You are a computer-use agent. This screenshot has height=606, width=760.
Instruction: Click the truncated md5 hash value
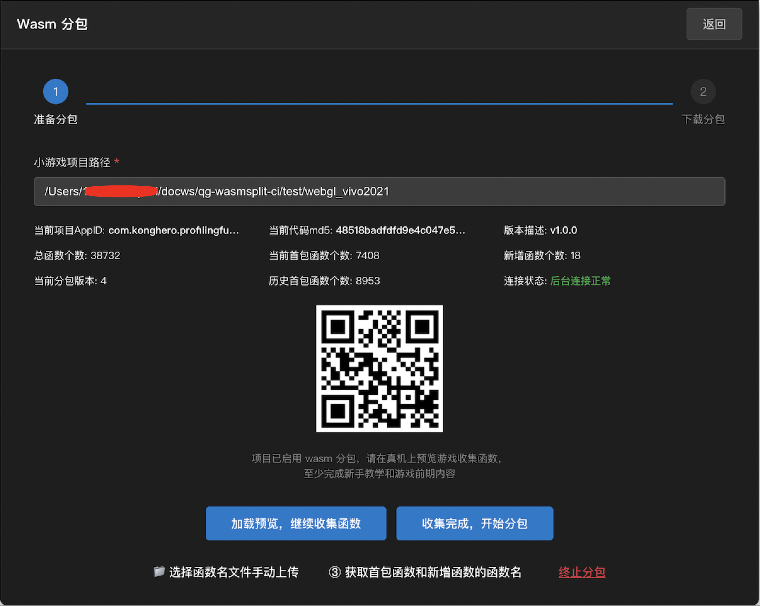click(x=400, y=230)
